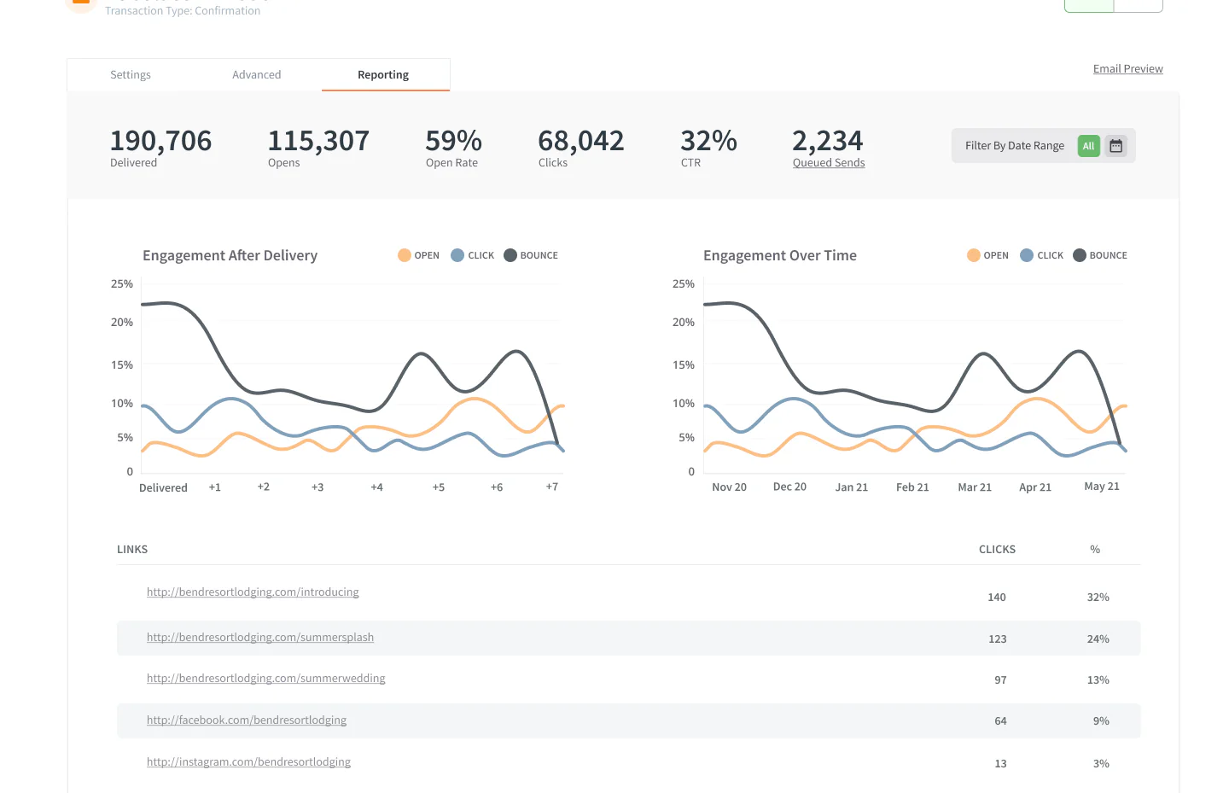This screenshot has height=793, width=1229.
Task: Click the Engagement After Delivery chart title
Action: 230,255
